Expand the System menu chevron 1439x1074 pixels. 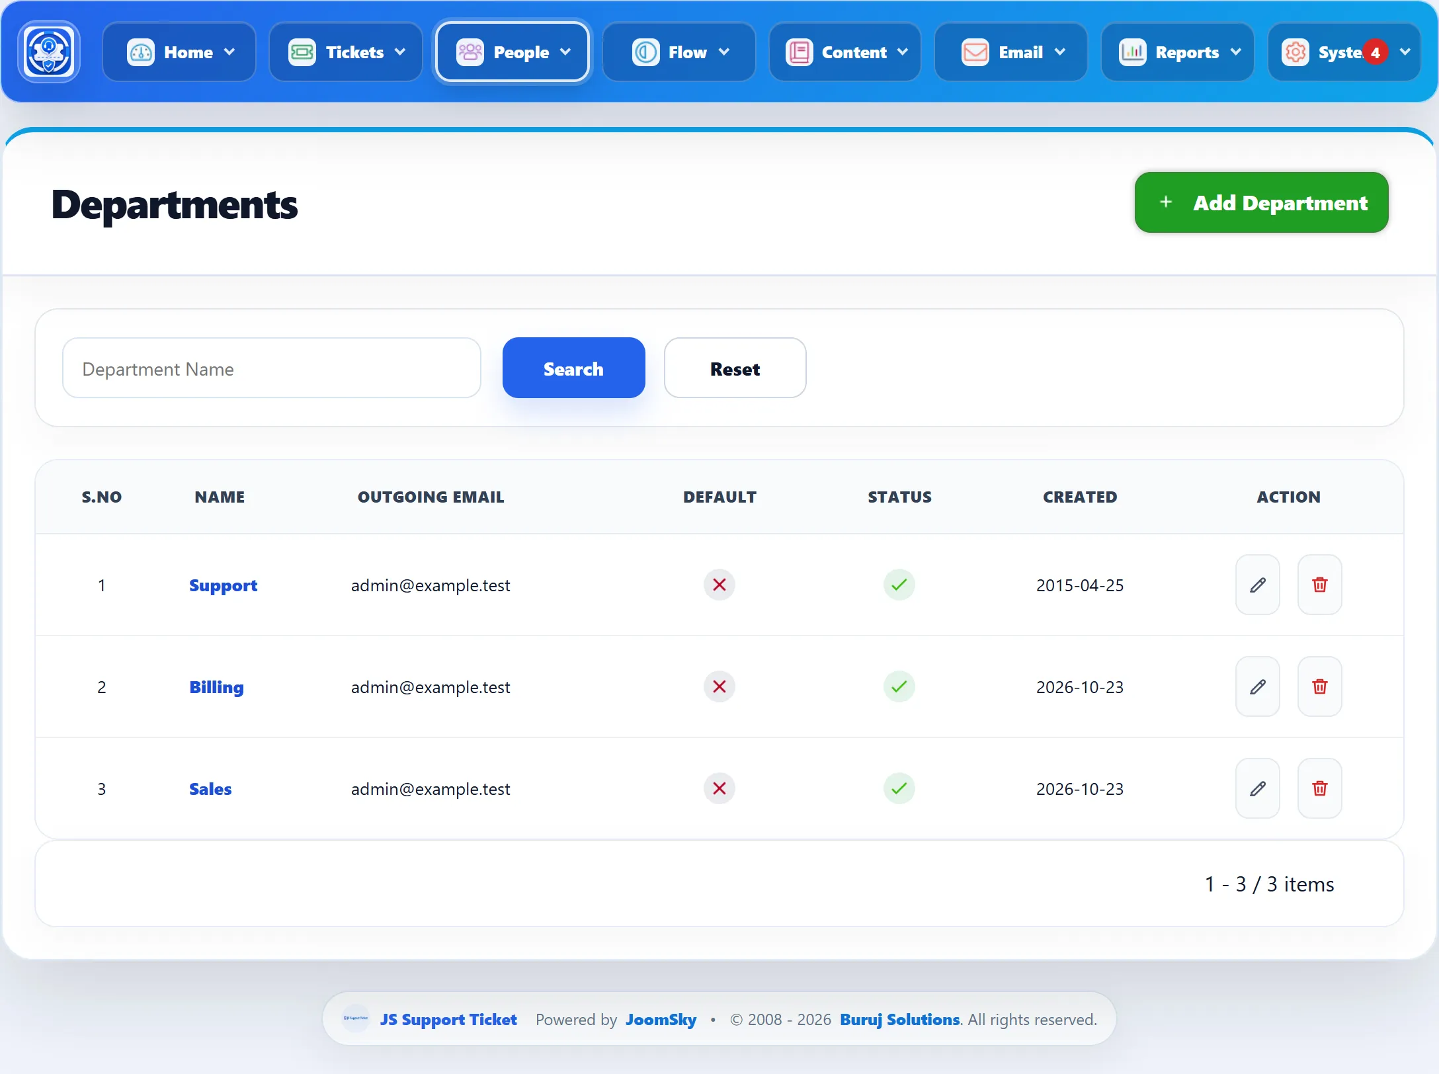point(1405,52)
